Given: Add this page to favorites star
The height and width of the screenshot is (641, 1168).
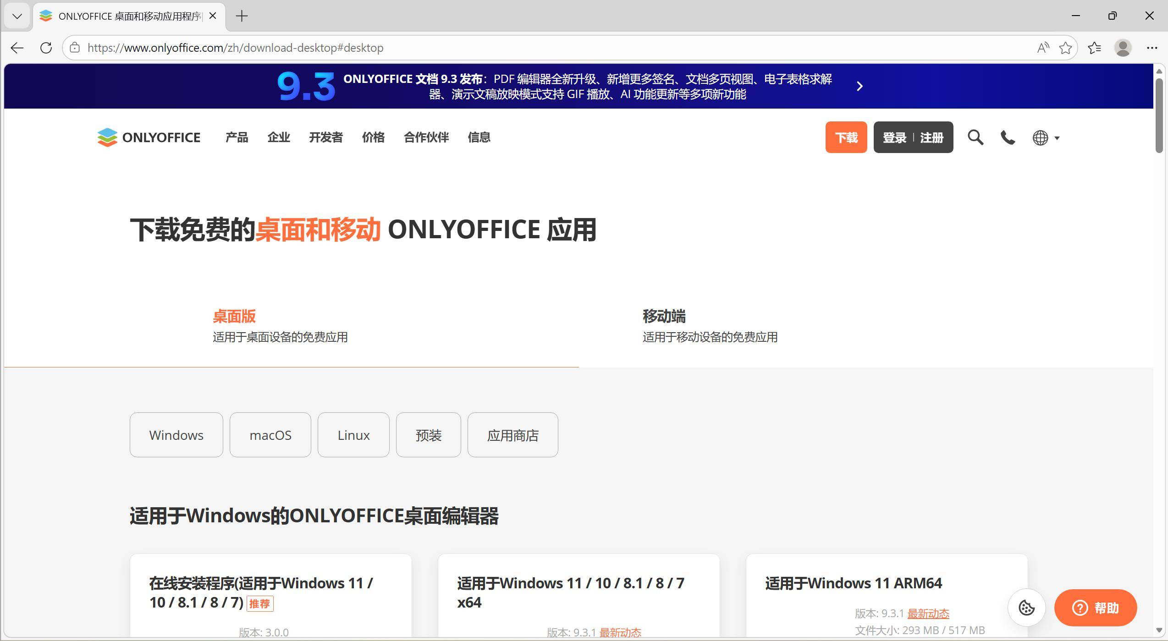Looking at the screenshot, I should (1065, 48).
